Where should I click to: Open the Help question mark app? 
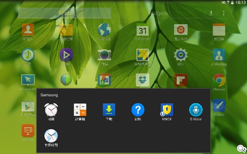click(138, 110)
